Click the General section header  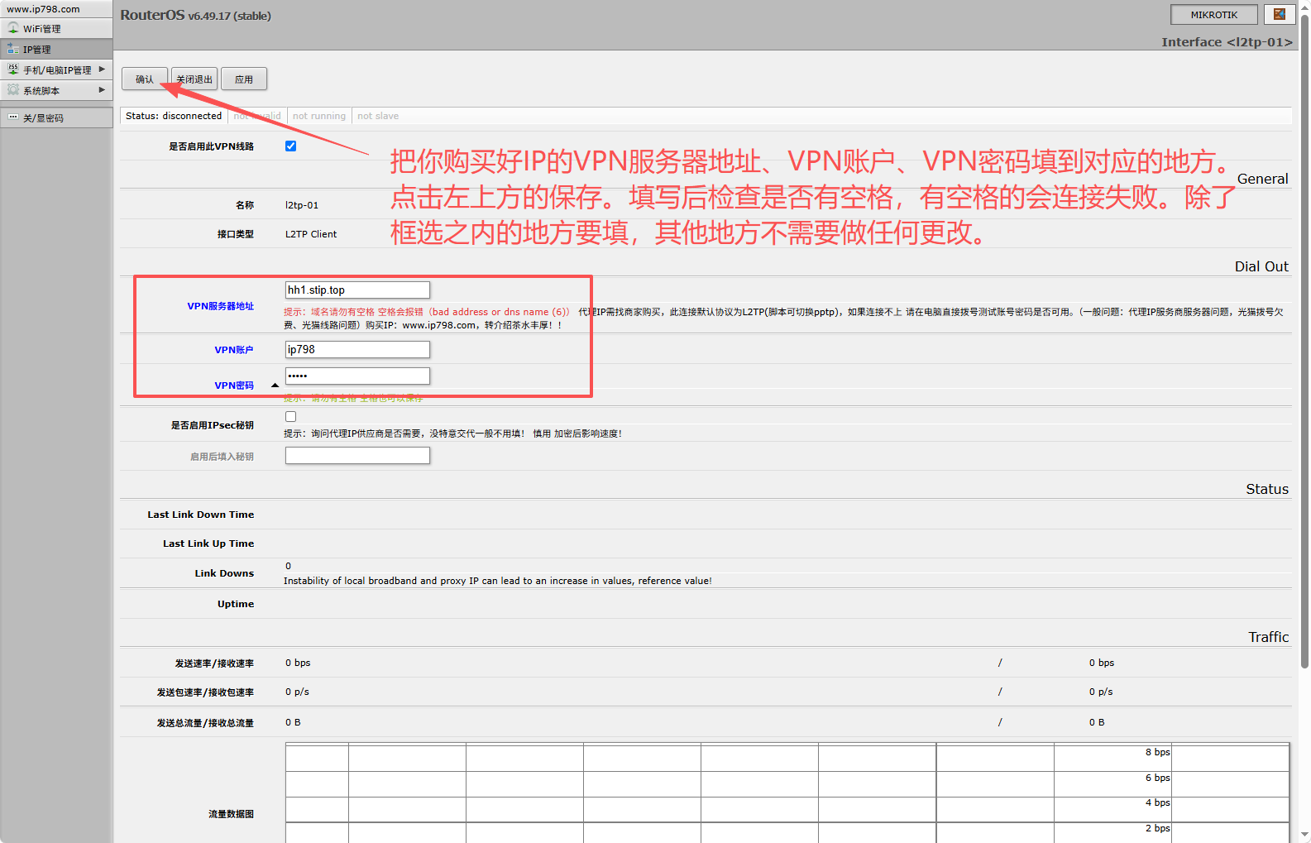pyautogui.click(x=1262, y=179)
